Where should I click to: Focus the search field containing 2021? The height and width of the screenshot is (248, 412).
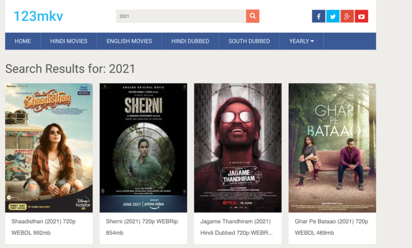[x=181, y=16]
